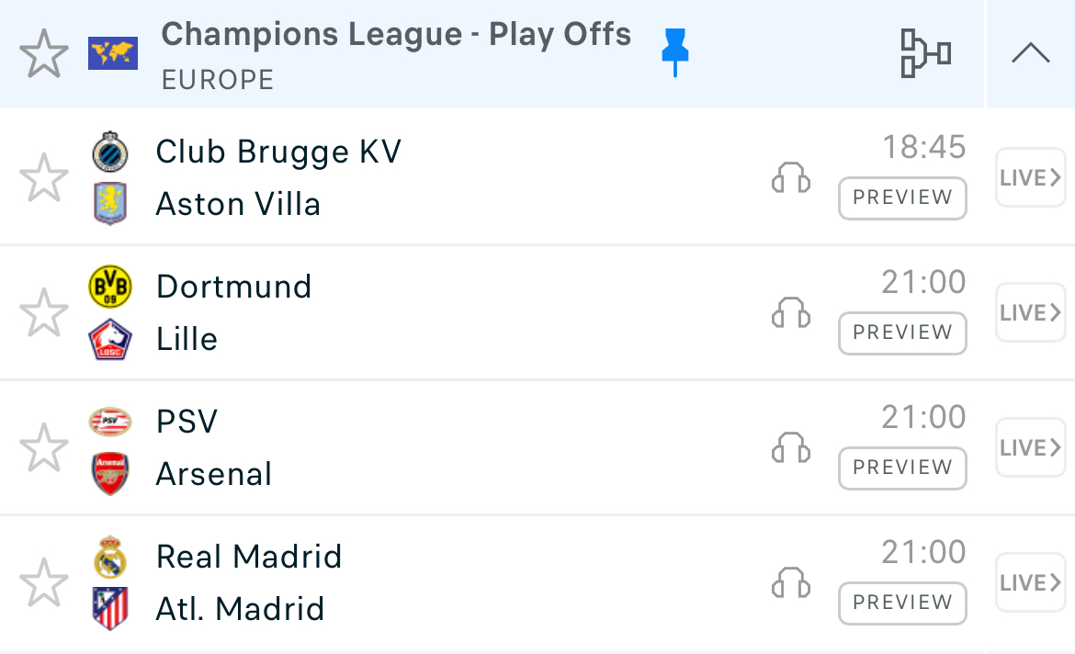Click the blue pin icon beside Champions League
Viewport: 1075px width, 654px height.
[675, 52]
